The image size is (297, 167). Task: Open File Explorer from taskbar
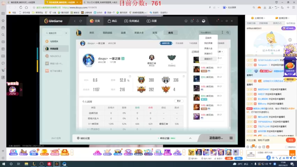pos(26,164)
